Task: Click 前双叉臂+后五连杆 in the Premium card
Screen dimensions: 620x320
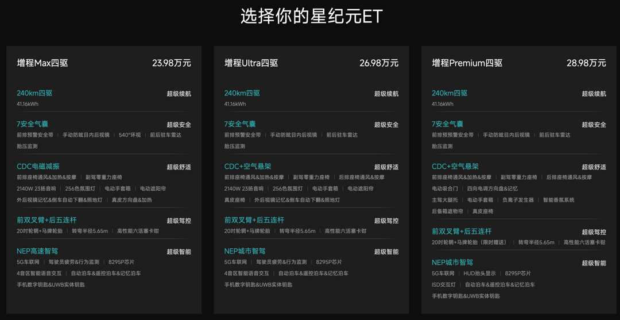Action: (x=462, y=232)
